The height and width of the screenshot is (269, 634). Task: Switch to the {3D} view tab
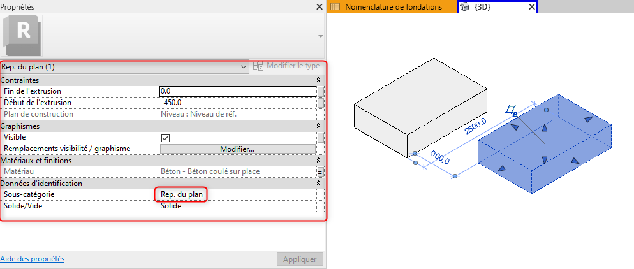coord(497,7)
